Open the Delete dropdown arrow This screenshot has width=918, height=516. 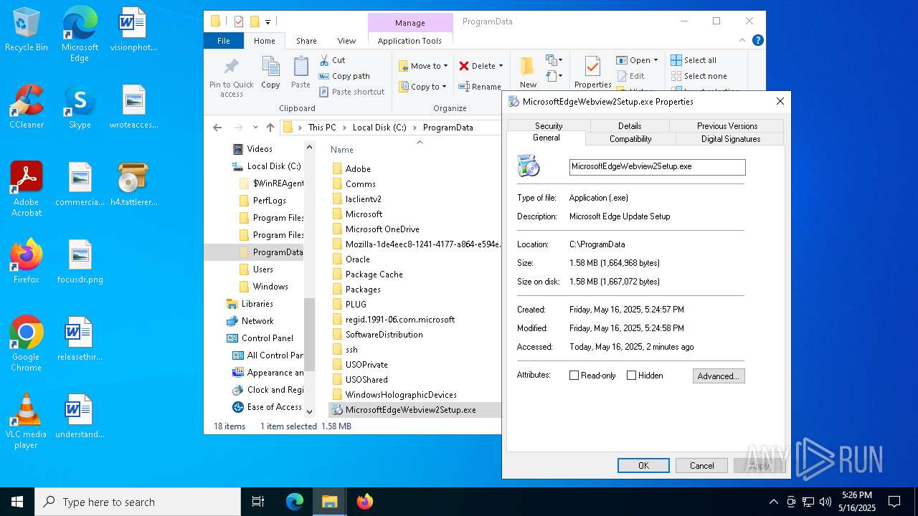click(x=501, y=66)
